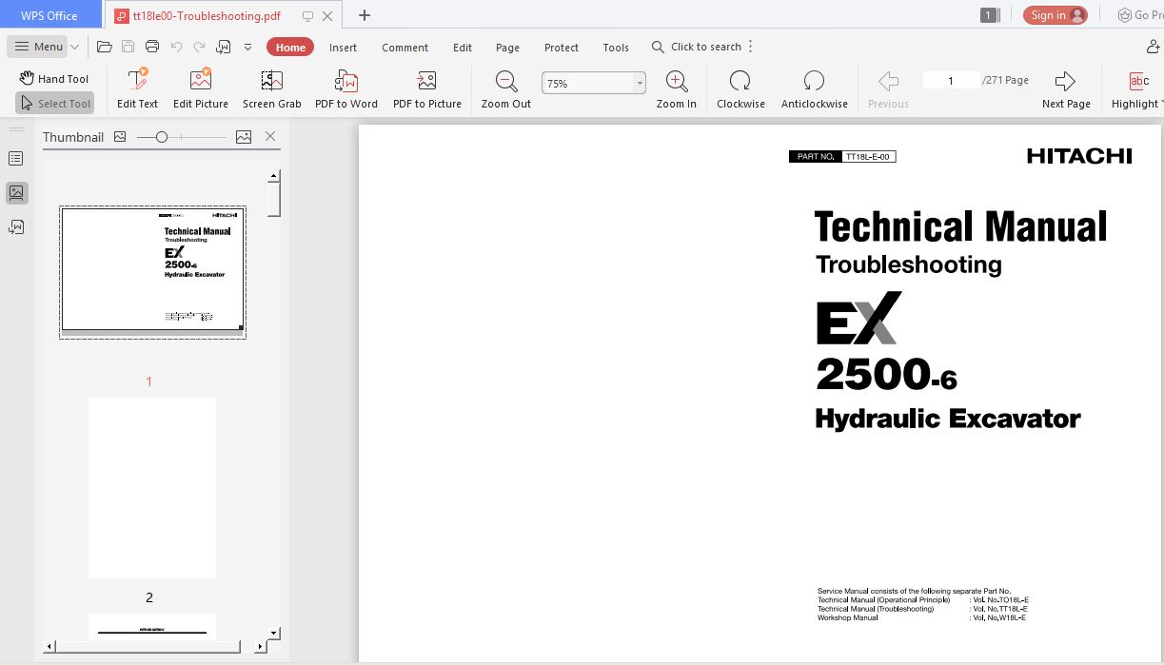The height and width of the screenshot is (665, 1164).
Task: Click the Sign in button
Action: point(1055,15)
